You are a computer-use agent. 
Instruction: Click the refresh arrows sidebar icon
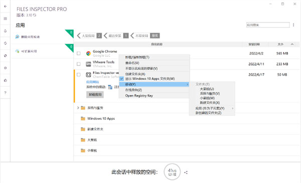pyautogui.click(x=5, y=43)
